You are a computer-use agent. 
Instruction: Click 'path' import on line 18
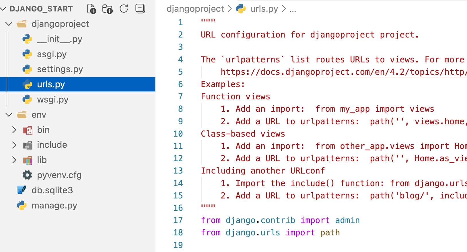point(330,233)
